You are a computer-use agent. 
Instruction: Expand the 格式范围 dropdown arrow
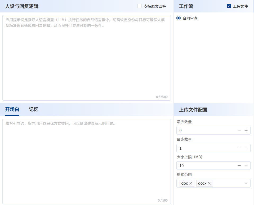point(246,183)
